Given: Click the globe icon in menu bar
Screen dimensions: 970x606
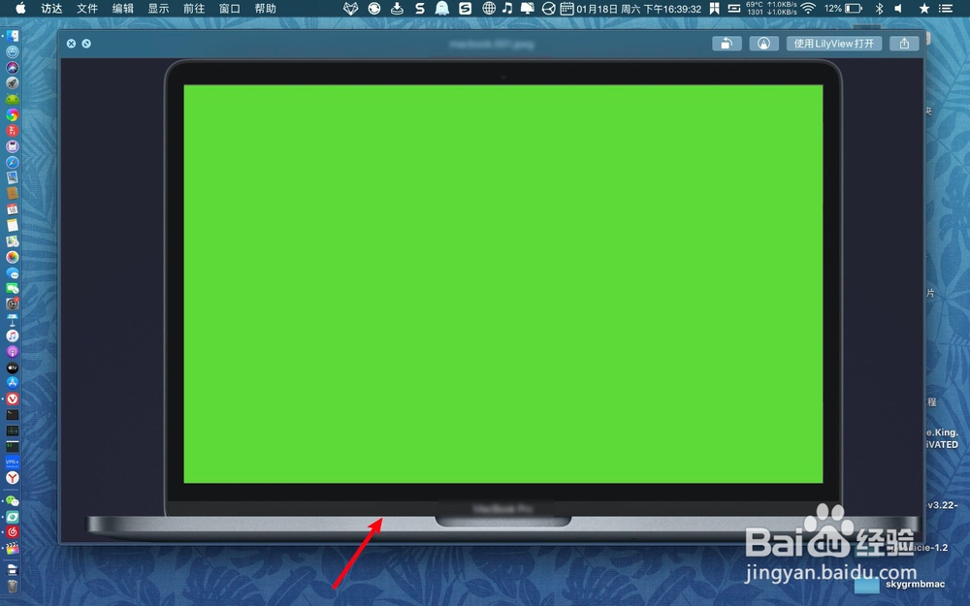Looking at the screenshot, I should pyautogui.click(x=489, y=8).
